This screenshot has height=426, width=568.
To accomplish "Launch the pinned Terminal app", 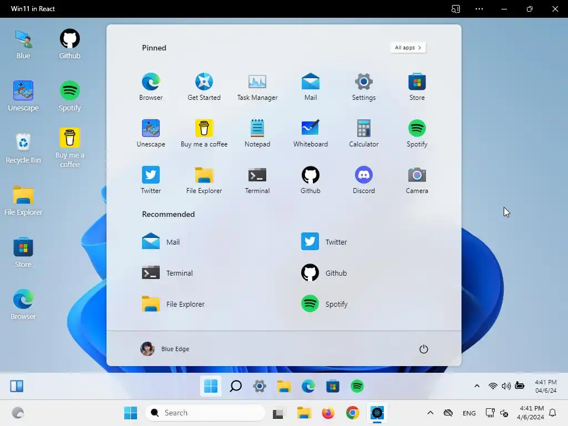I will point(257,180).
